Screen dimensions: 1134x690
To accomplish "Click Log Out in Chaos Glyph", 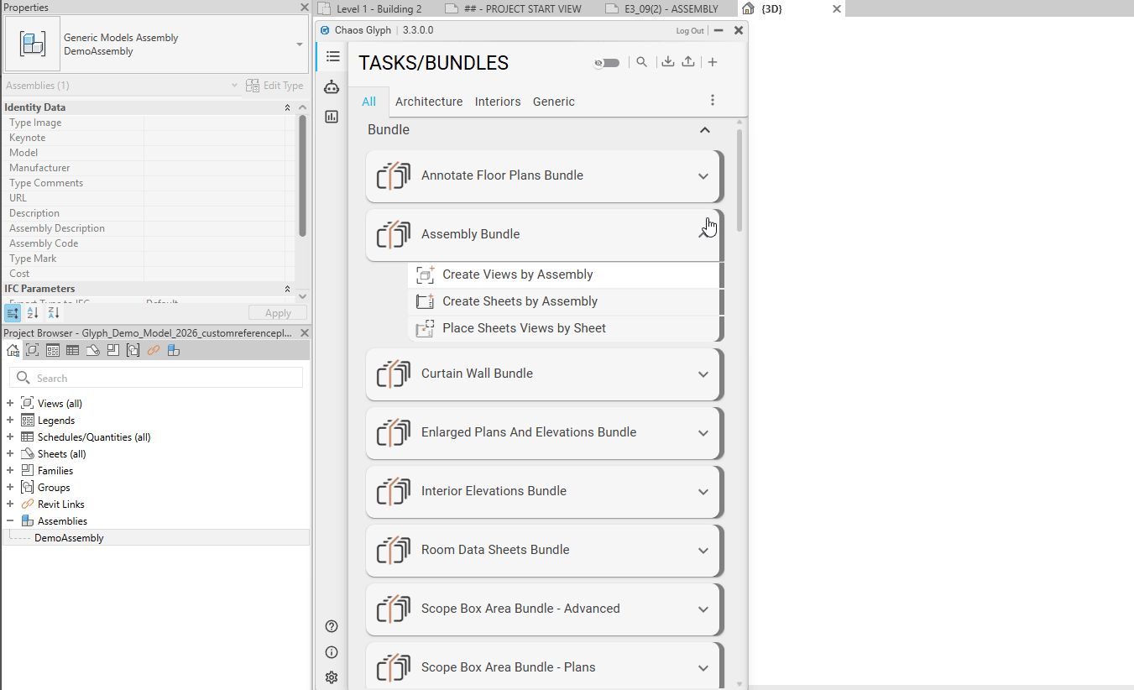I will (x=690, y=31).
